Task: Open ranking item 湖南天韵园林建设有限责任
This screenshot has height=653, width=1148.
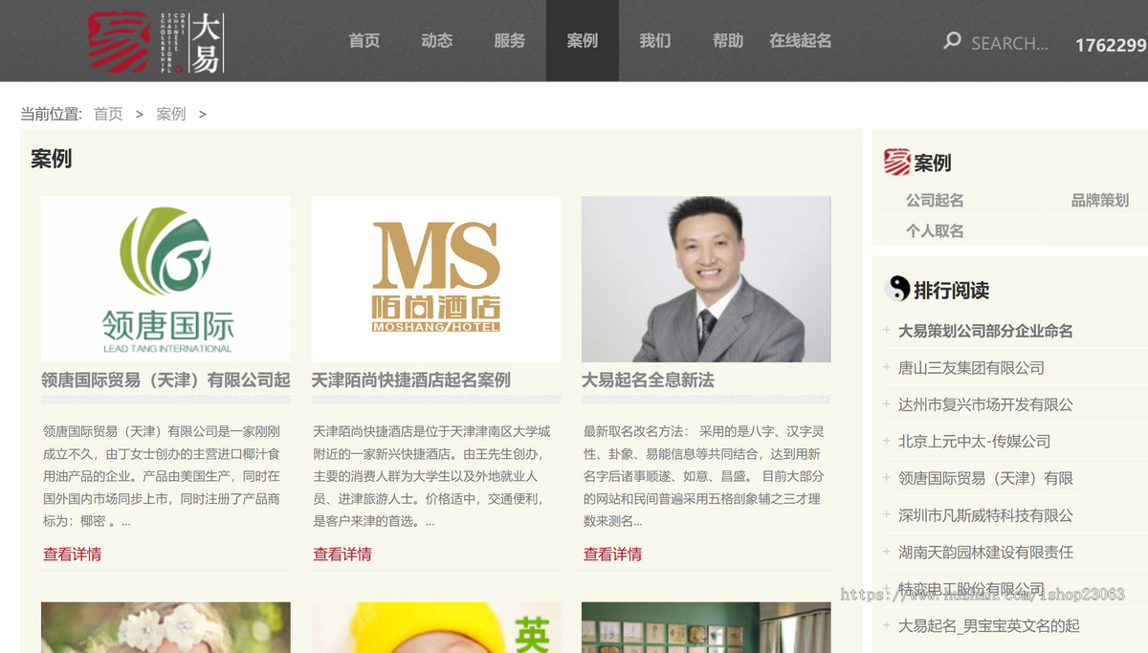Action: [x=985, y=552]
